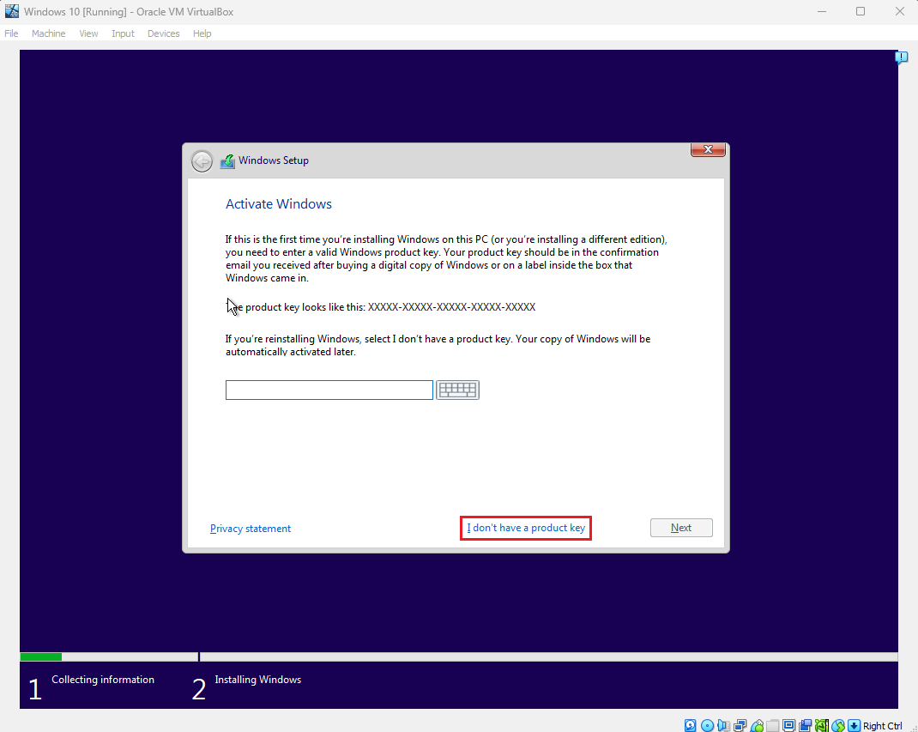
Task: Click the XXXXX-XXXXX-XXXXX-XXXXX-XXXXX sample key text
Action: point(451,307)
